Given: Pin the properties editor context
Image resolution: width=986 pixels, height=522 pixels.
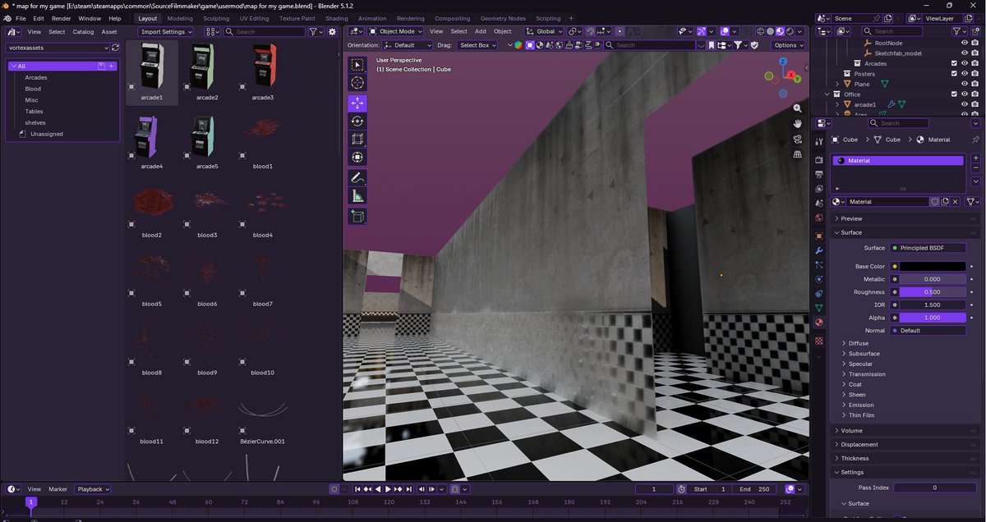Looking at the screenshot, I should (975, 140).
